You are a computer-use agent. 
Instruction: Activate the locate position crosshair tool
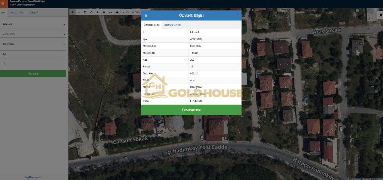point(91,12)
